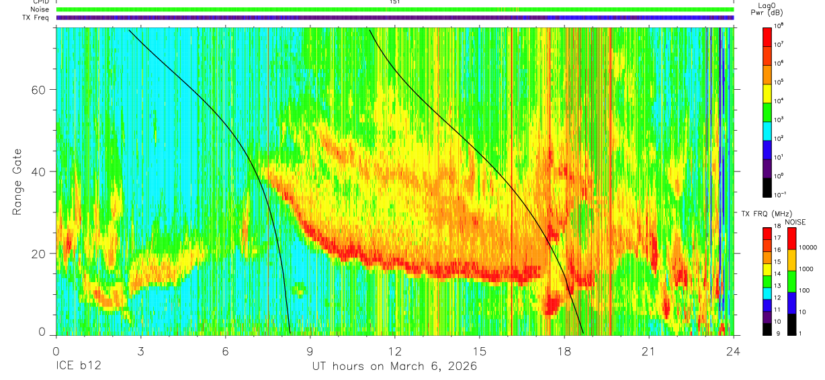The height and width of the screenshot is (380, 825).
Task: Click the 'Noise' strip label at top left
Action: (x=40, y=9)
